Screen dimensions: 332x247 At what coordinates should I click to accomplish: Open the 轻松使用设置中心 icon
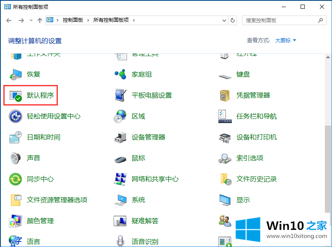click(16, 116)
